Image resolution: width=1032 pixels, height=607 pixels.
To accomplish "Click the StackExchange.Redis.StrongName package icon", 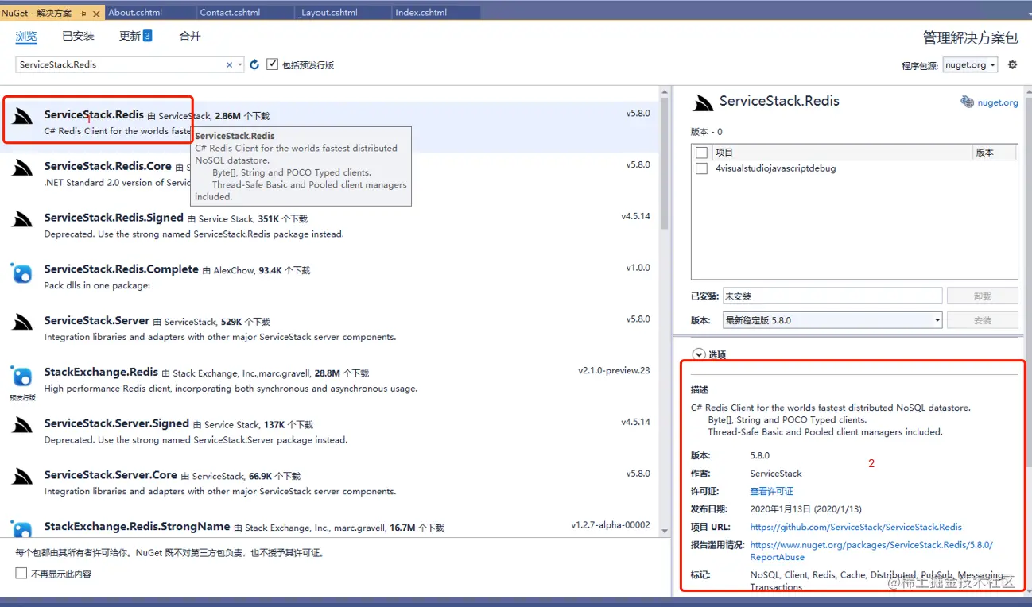I will pyautogui.click(x=21, y=528).
